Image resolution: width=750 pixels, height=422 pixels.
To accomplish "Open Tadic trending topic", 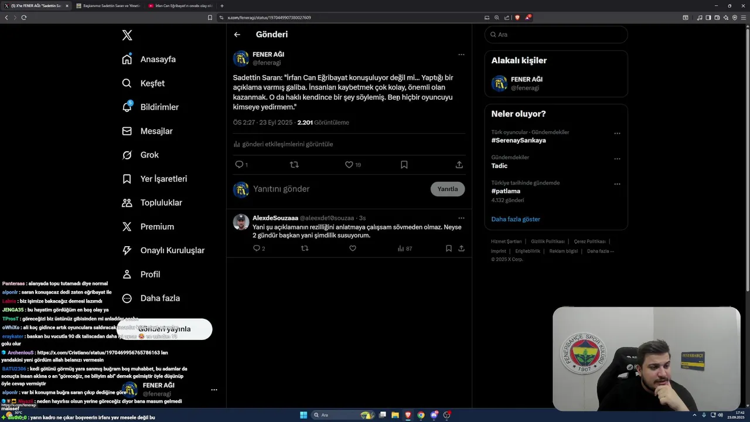I will (x=499, y=166).
